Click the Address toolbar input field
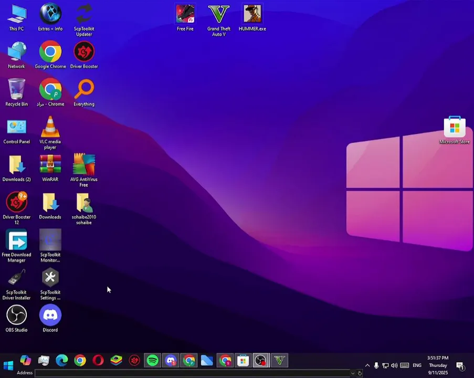474x378 pixels. tap(193, 373)
